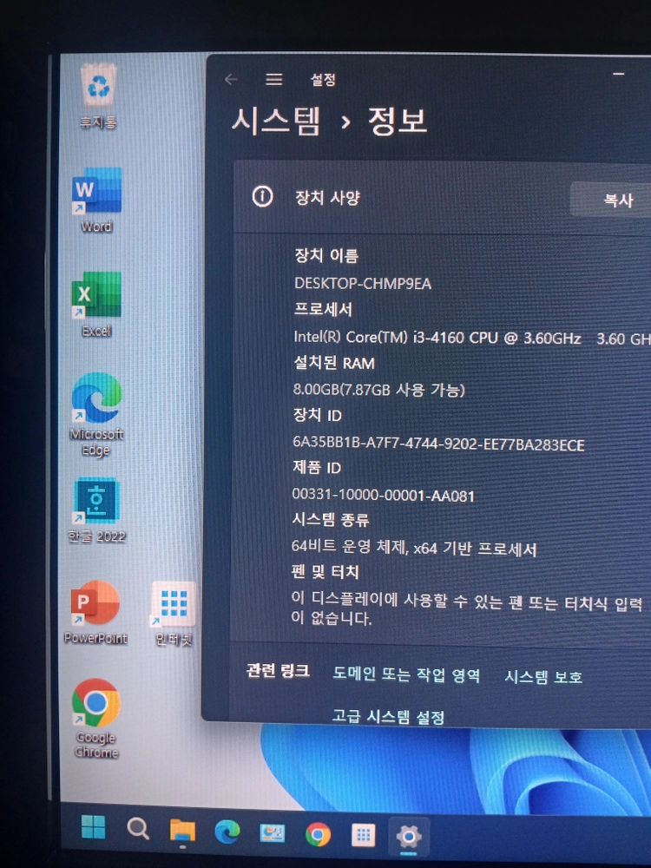Screen dimensions: 651x868
Task: Open the 고급 시스템 설정 link
Action: click(x=388, y=717)
